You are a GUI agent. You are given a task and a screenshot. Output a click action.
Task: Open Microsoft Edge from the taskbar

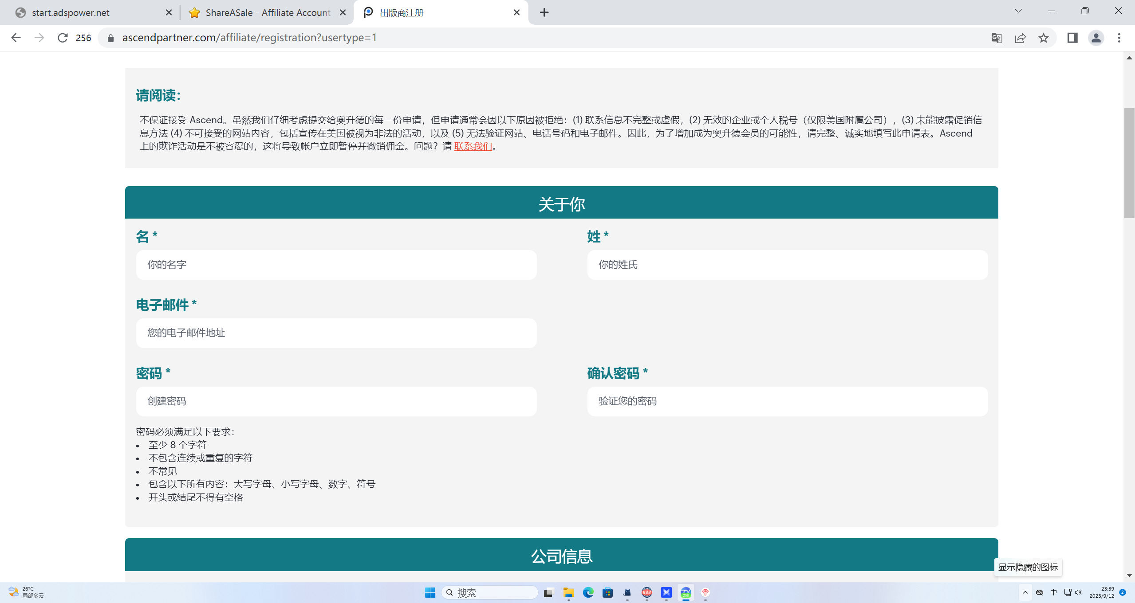588,592
